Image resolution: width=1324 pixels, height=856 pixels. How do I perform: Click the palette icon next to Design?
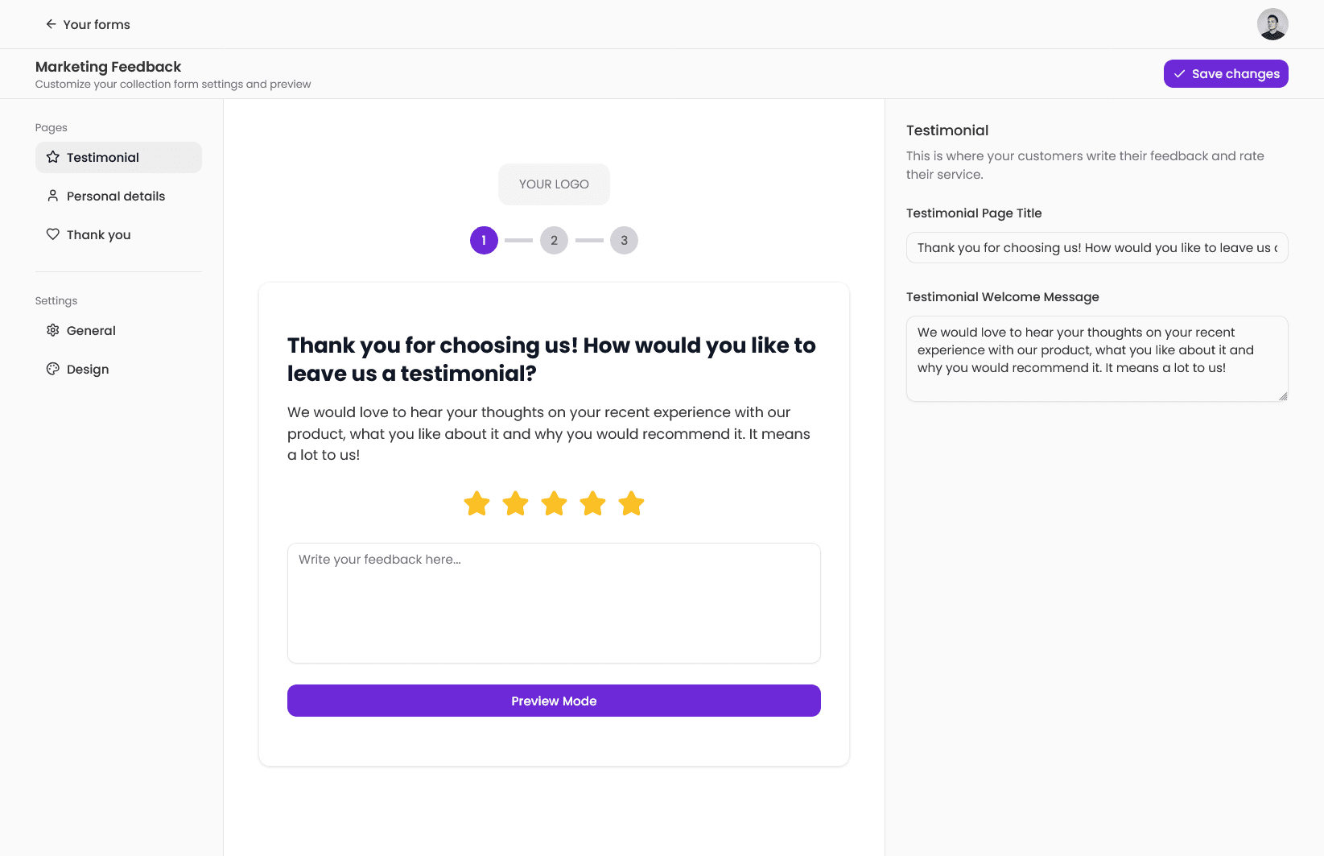click(x=53, y=369)
